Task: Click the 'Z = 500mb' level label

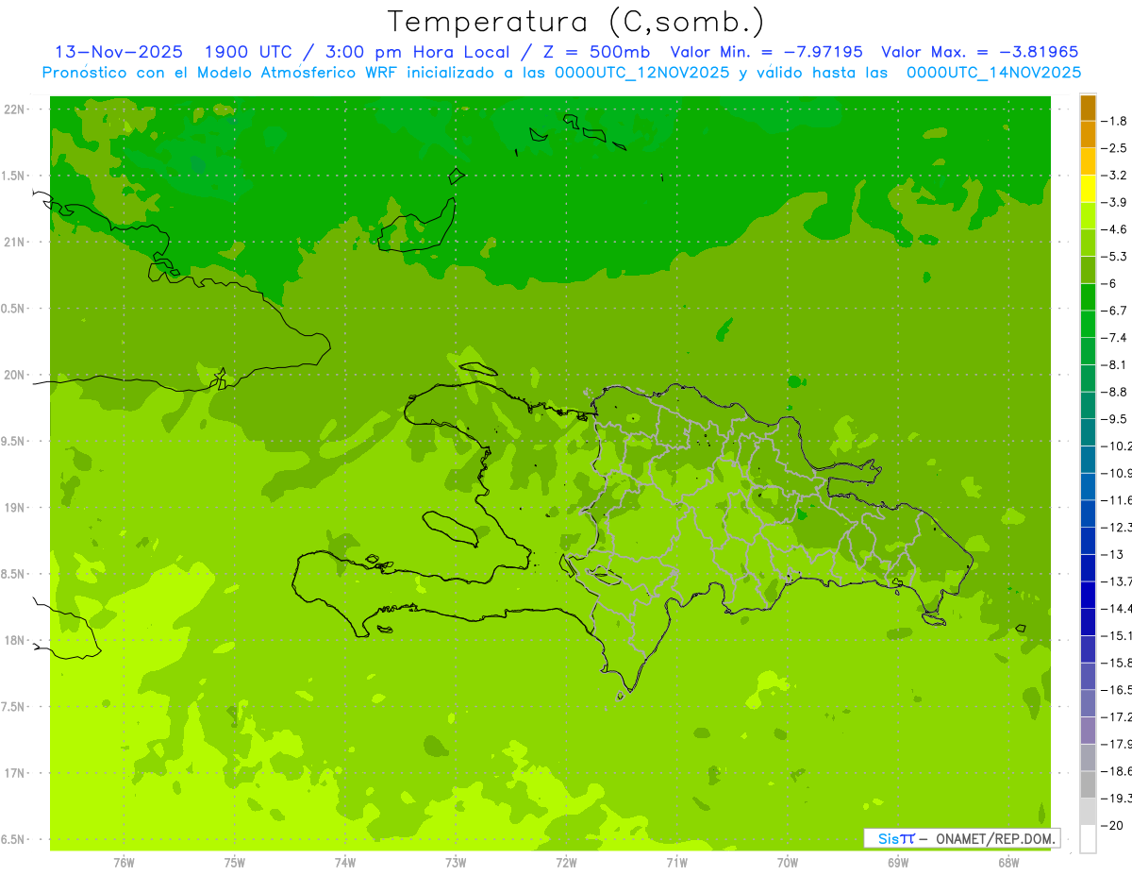Action: pos(595,52)
